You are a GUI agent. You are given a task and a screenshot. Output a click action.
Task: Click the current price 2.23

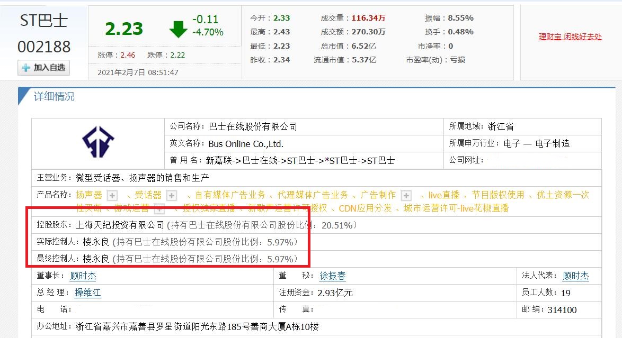(124, 29)
